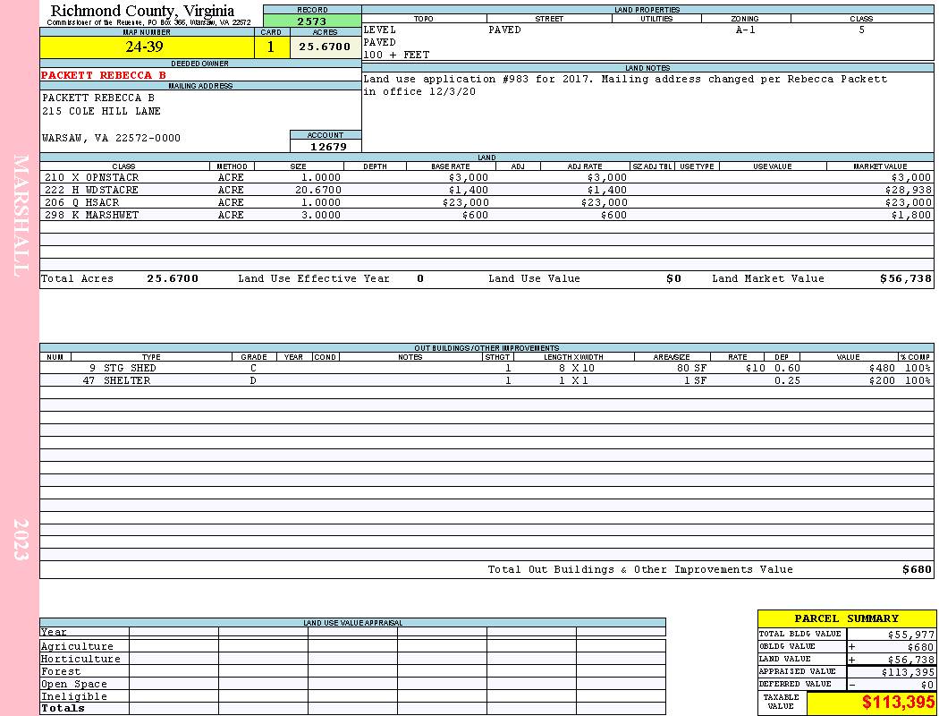939x716 pixels.
Task: Click the MARKET VALUE column header
Action: 880,166
